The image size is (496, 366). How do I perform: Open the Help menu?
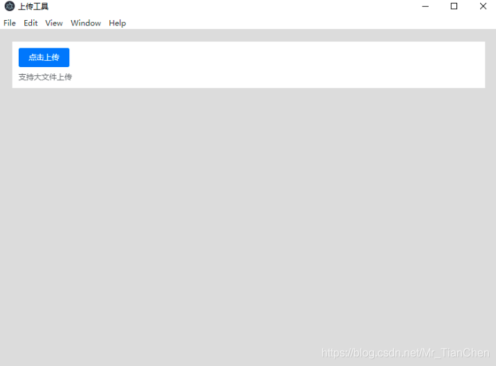click(117, 23)
